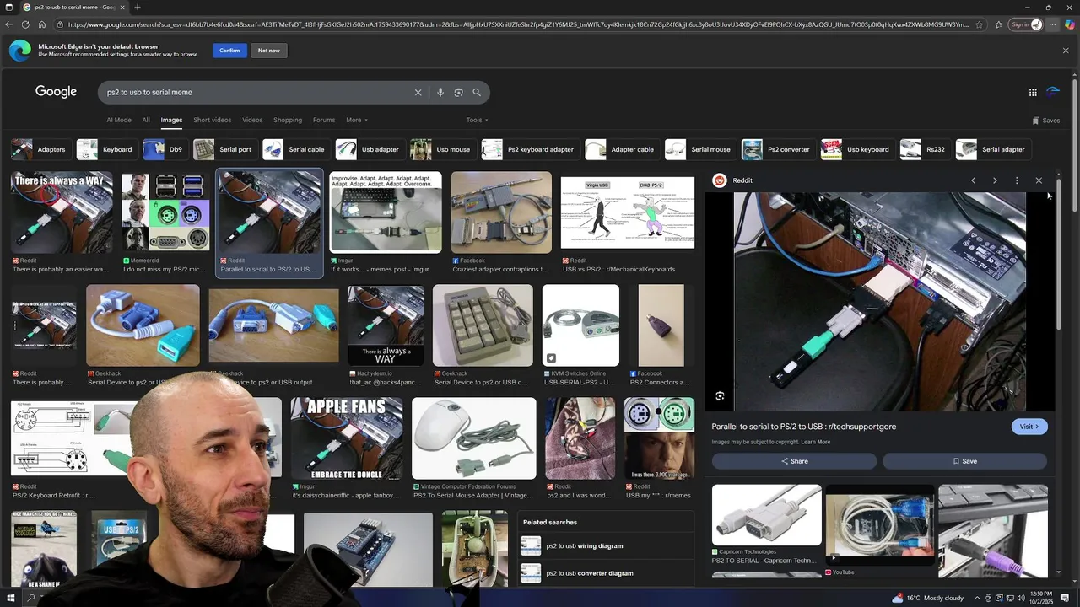Open the Vintage Computer Federation mouse thumbnail
The image size is (1080, 607).
[x=473, y=438]
